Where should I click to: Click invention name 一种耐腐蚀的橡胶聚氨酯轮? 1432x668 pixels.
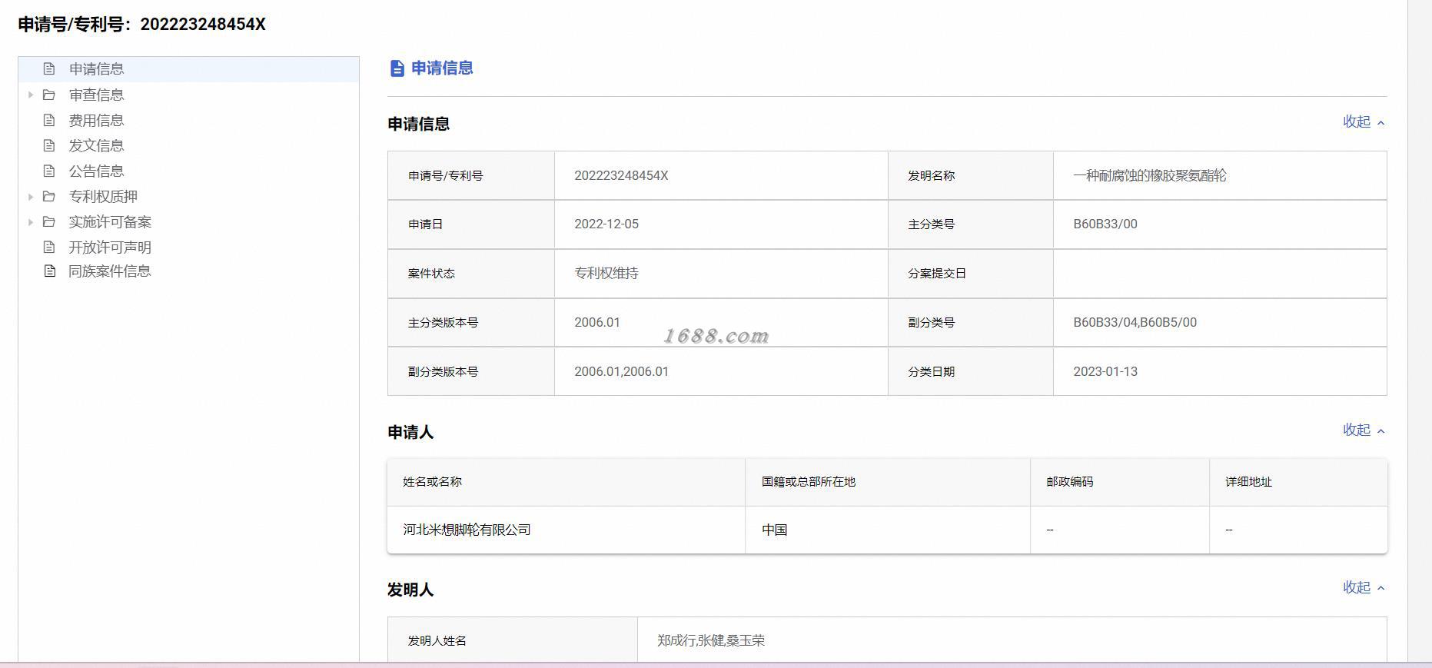coord(1149,175)
